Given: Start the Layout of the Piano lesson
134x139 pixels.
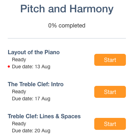Looking at the screenshot, I should click(x=110, y=60).
